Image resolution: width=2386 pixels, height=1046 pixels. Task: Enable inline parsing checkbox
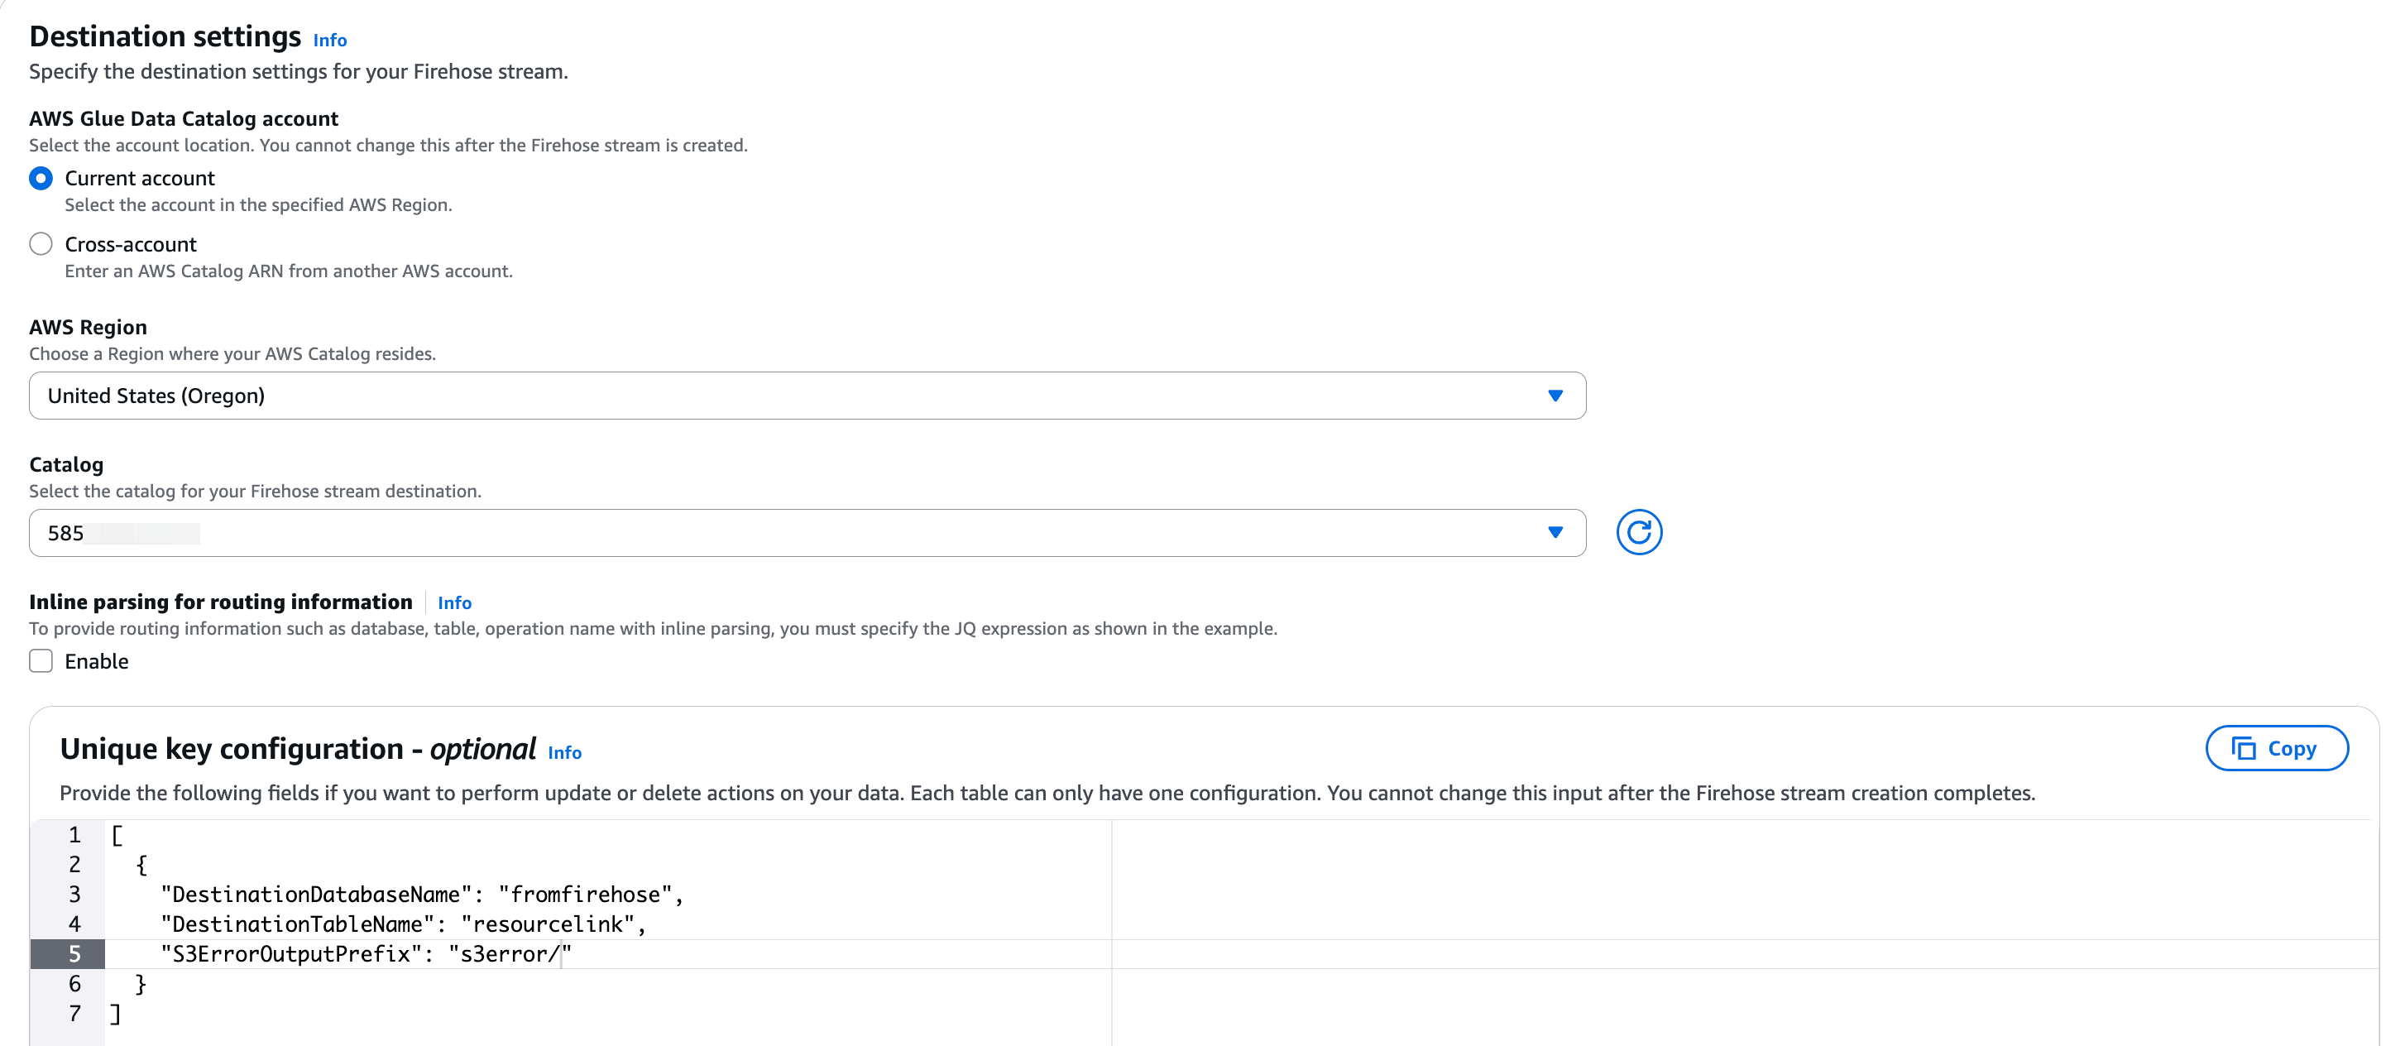coord(41,660)
